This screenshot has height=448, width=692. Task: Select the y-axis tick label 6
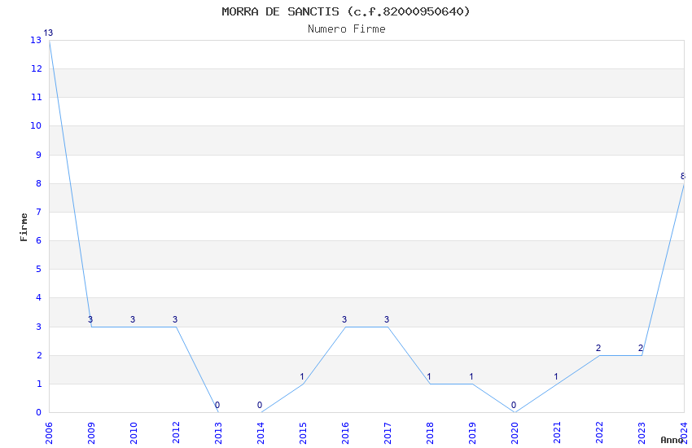39,240
